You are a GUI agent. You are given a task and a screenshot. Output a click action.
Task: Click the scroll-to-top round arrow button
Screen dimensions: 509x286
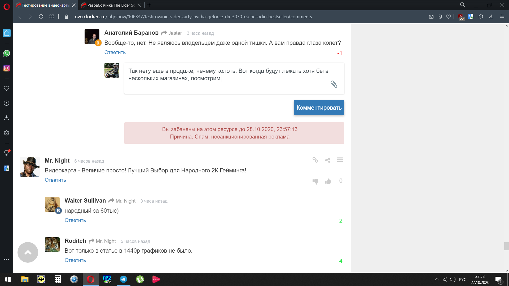(28, 252)
